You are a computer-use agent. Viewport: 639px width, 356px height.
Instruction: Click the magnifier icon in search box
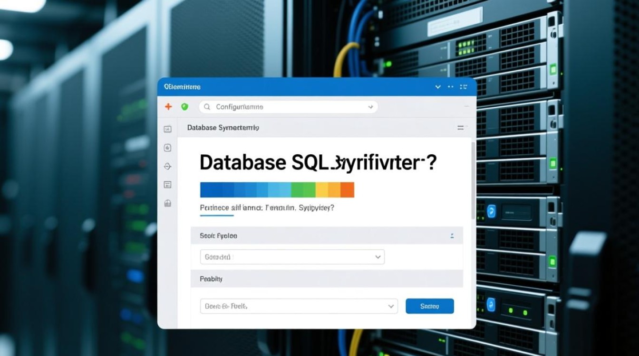pyautogui.click(x=207, y=107)
